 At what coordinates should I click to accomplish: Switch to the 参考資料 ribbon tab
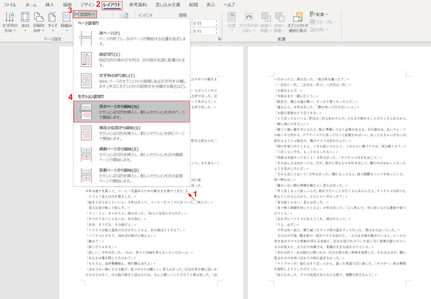click(138, 5)
